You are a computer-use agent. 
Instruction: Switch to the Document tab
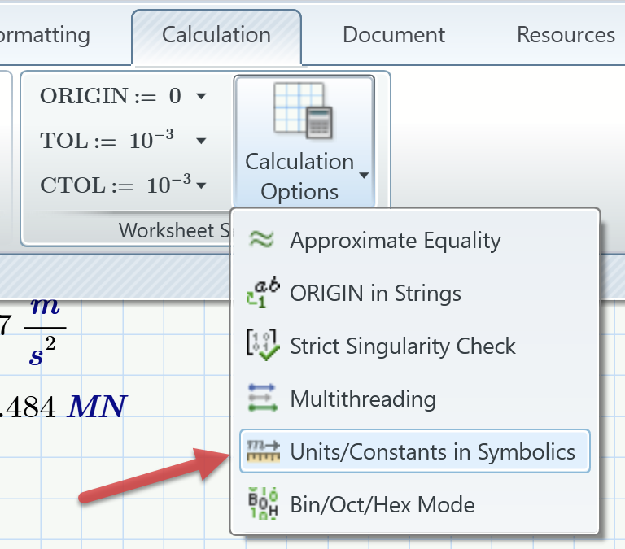(394, 35)
